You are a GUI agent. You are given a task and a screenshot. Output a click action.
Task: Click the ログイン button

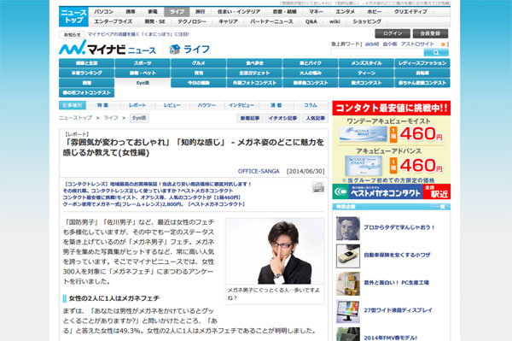(x=393, y=33)
